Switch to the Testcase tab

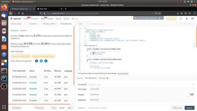coord(80,78)
